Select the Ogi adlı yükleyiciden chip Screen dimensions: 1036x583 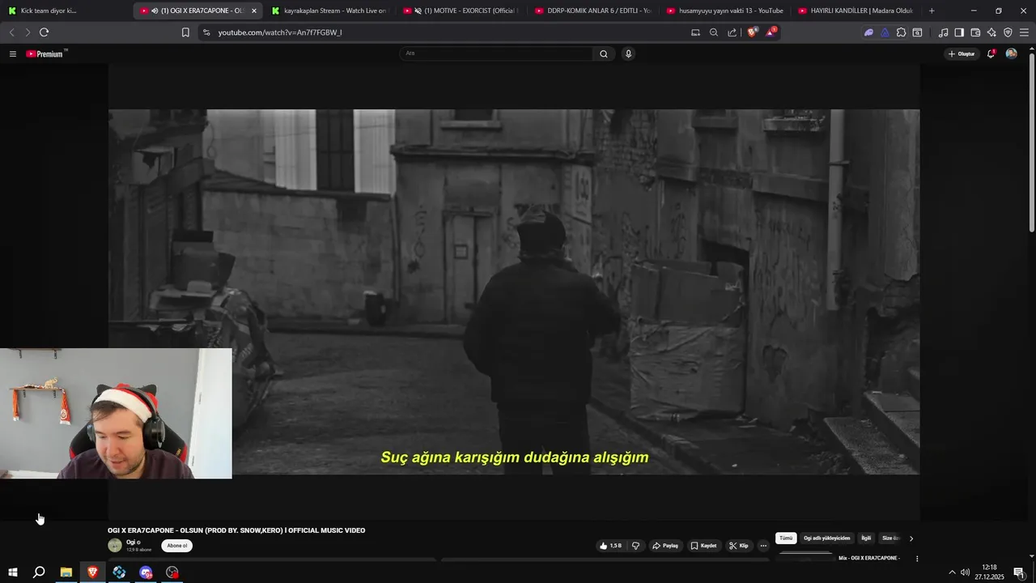coord(827,538)
